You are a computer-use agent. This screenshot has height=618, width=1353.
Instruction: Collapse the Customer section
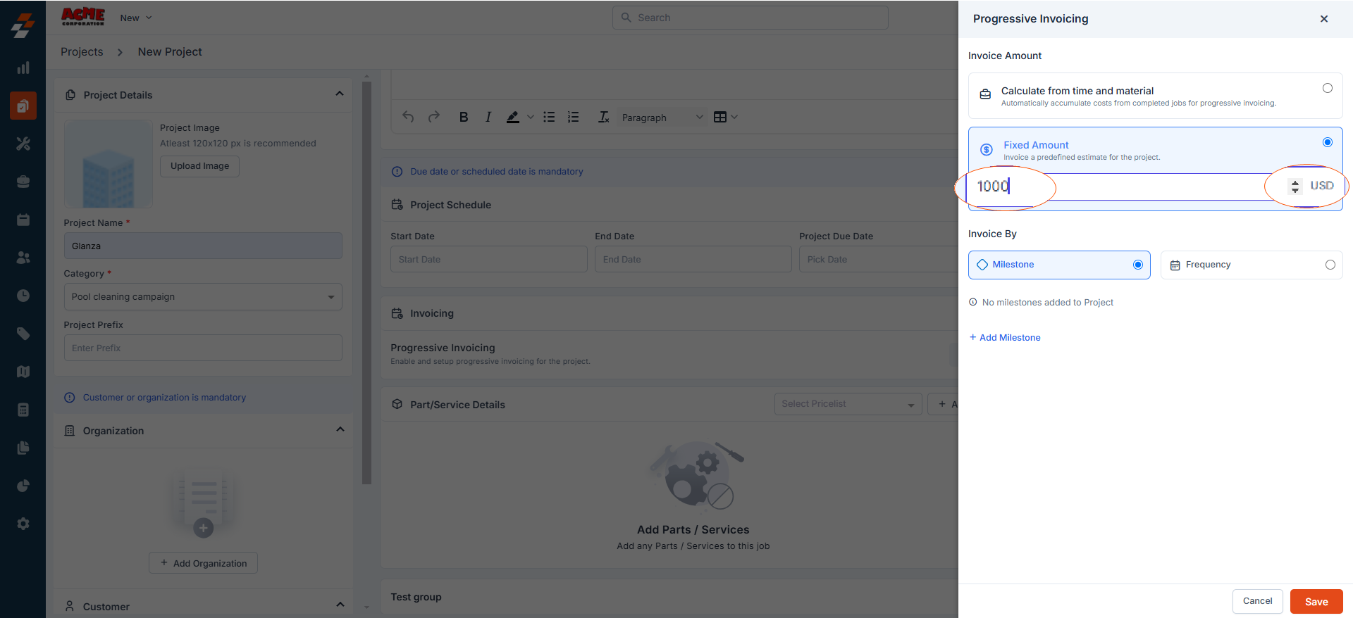pos(340,605)
